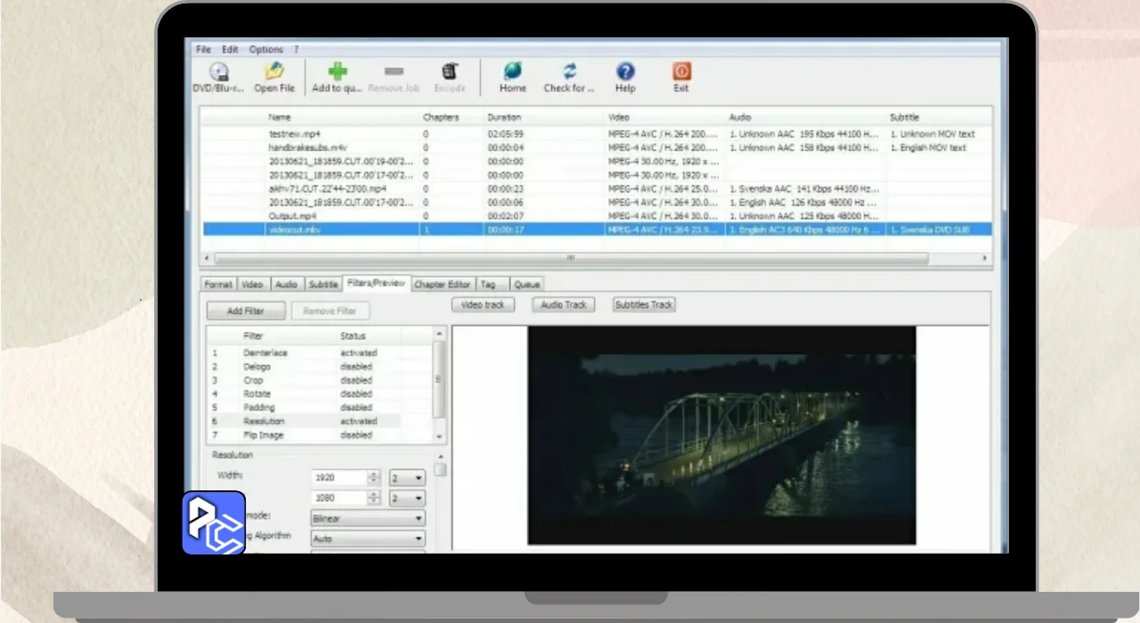Click the Encode toolbar icon

coord(450,73)
